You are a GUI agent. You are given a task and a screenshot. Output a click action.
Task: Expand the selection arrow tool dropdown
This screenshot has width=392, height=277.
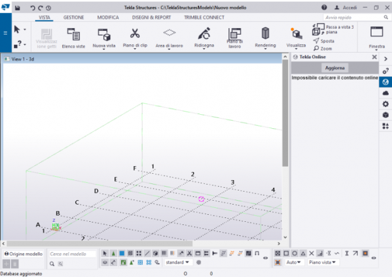pos(25,29)
